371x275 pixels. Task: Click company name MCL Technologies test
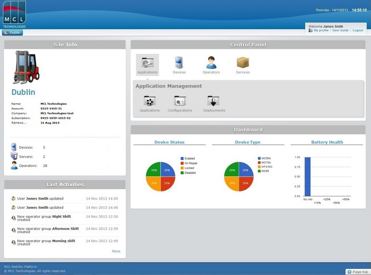(57, 113)
